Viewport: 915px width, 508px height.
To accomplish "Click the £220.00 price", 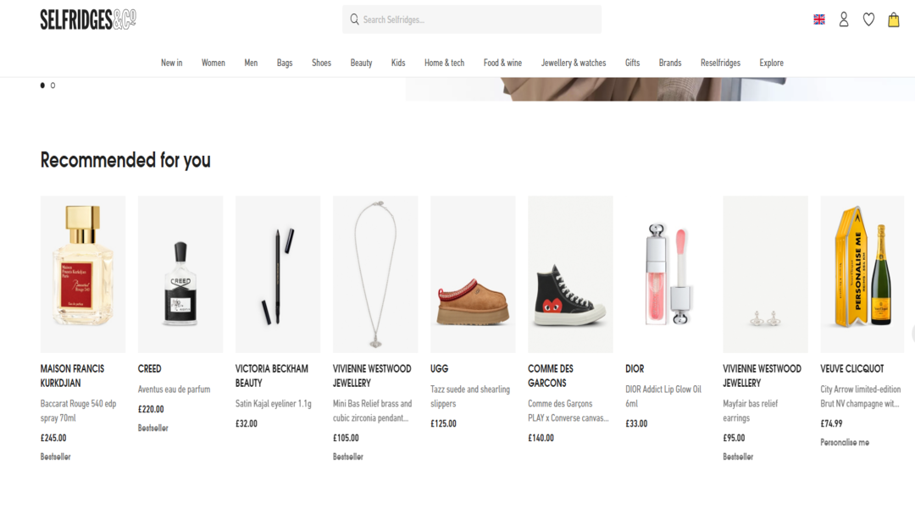I will click(x=151, y=410).
